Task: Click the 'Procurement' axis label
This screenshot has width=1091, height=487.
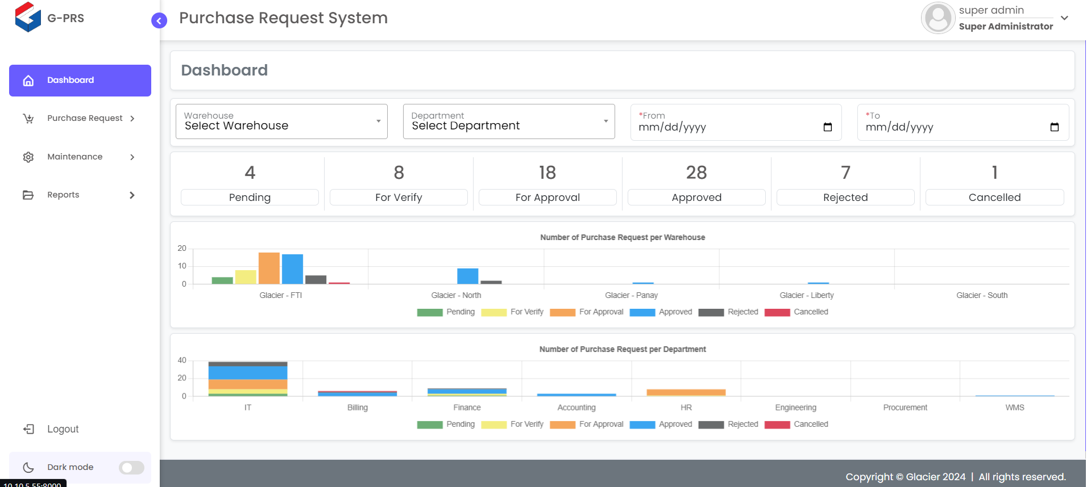Action: 905,408
